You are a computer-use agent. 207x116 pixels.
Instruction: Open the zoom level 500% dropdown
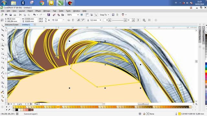[78, 15]
